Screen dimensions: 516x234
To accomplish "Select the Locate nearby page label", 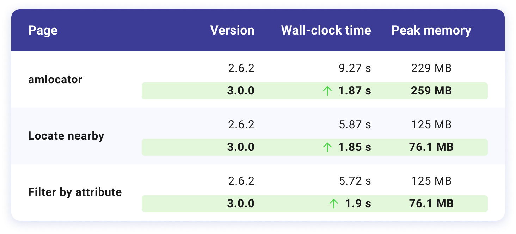I will pyautogui.click(x=66, y=136).
